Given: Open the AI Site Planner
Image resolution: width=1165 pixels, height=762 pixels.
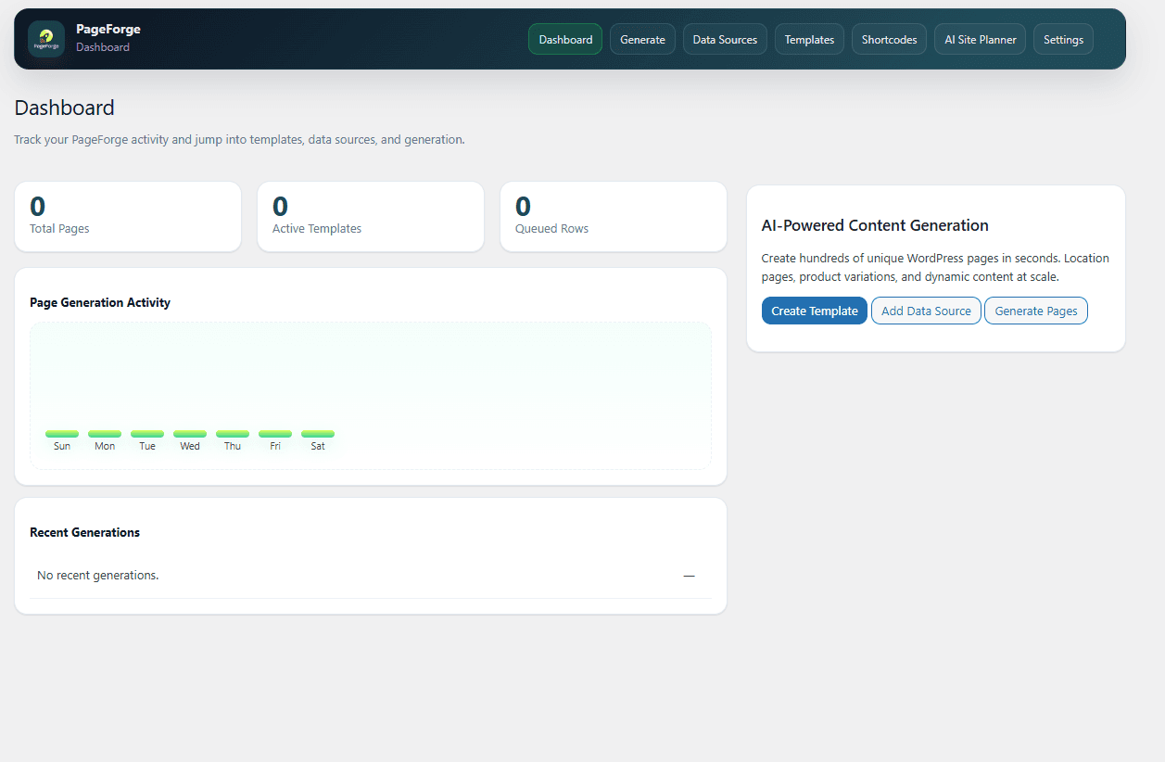Looking at the screenshot, I should tap(980, 39).
